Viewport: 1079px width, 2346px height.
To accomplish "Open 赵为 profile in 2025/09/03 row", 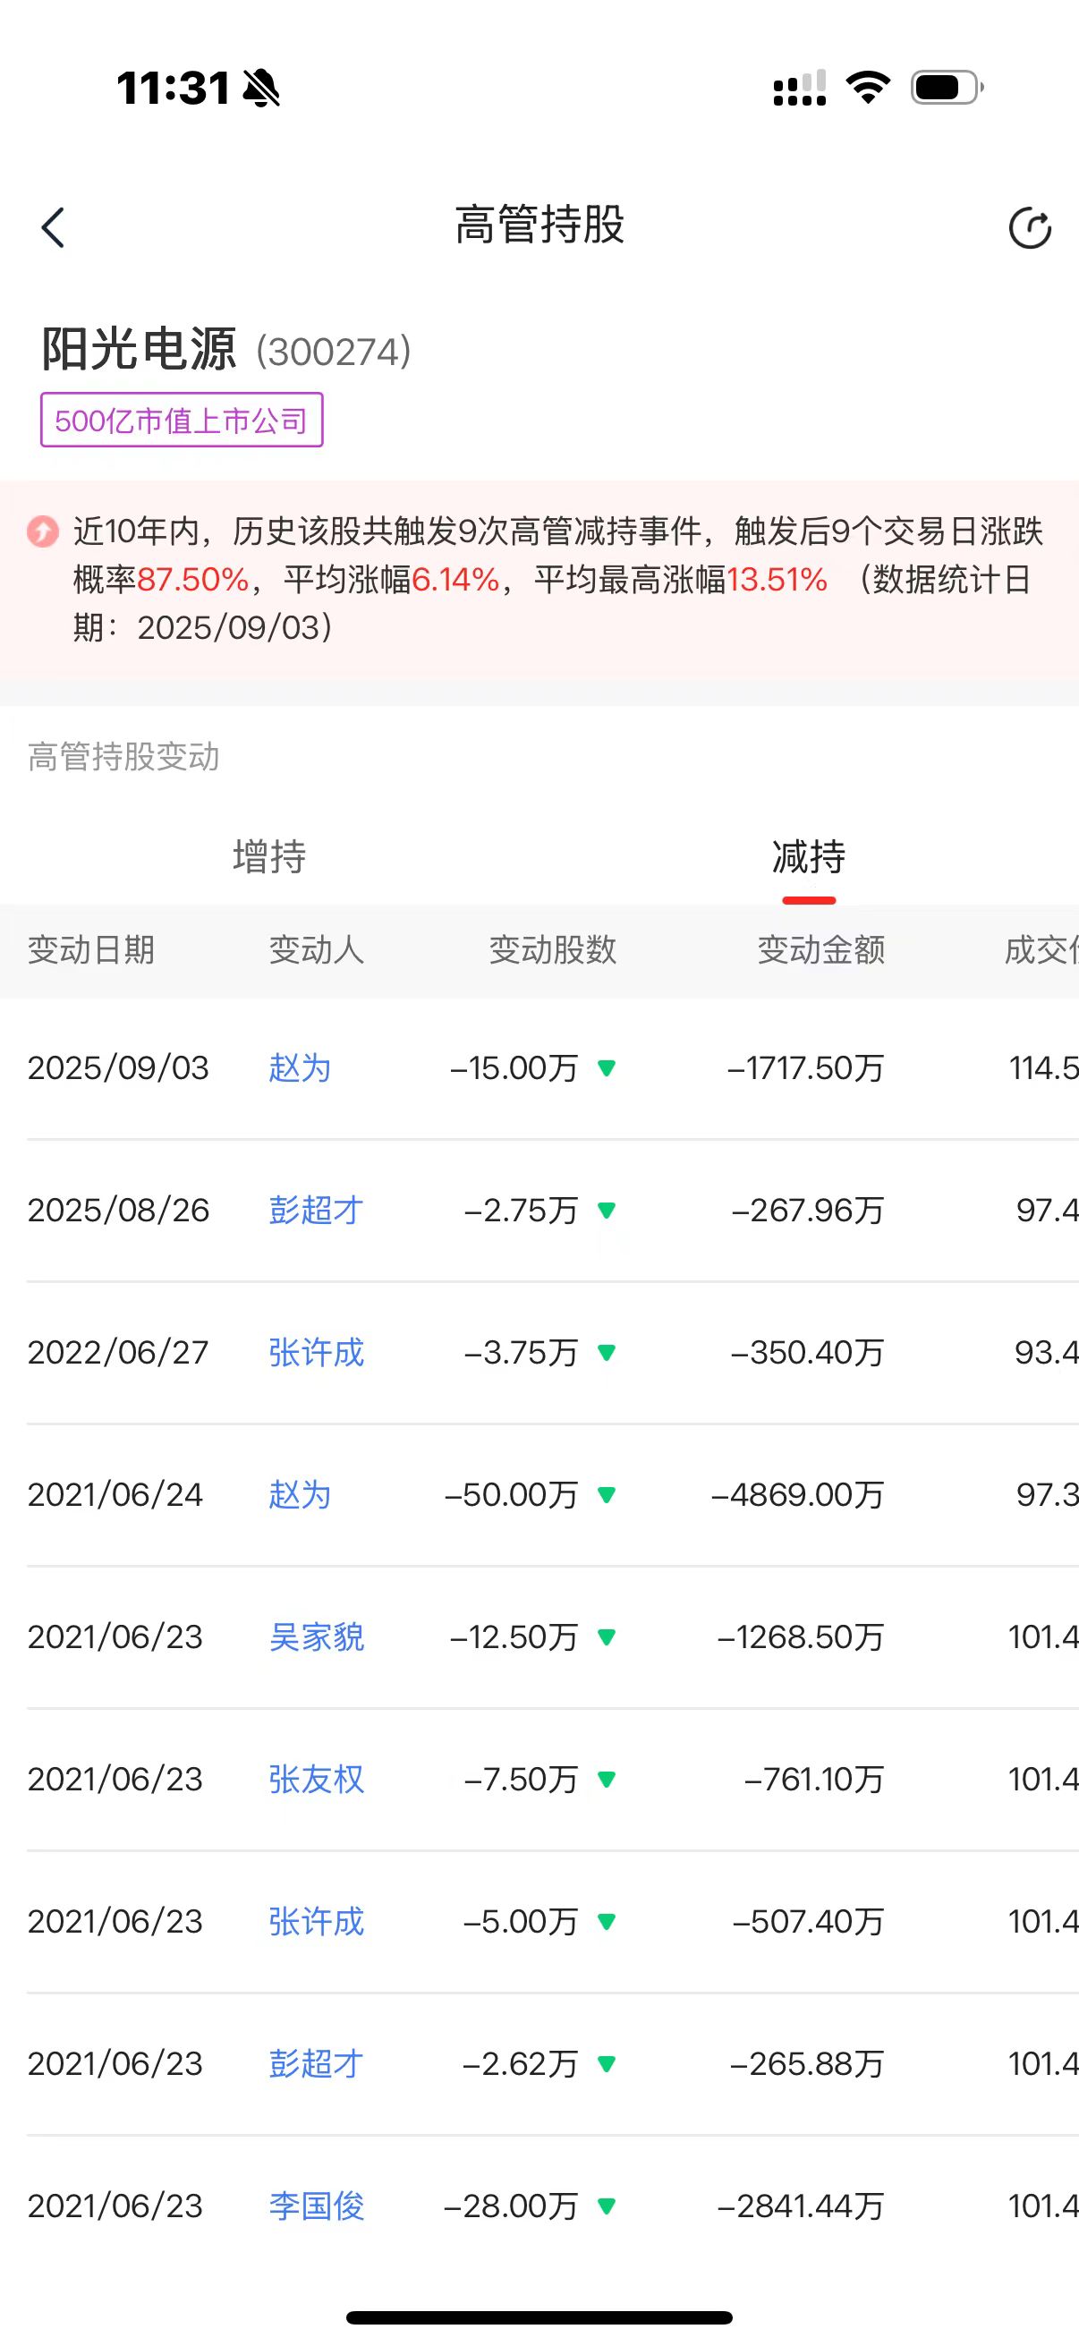I will tap(300, 1067).
